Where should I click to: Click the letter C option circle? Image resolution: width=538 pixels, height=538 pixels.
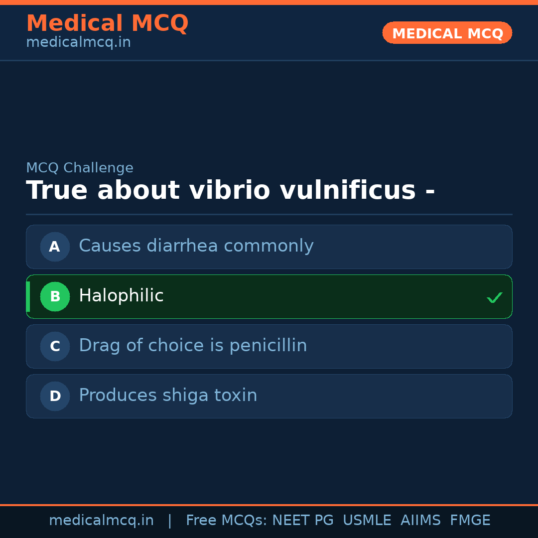click(x=55, y=346)
